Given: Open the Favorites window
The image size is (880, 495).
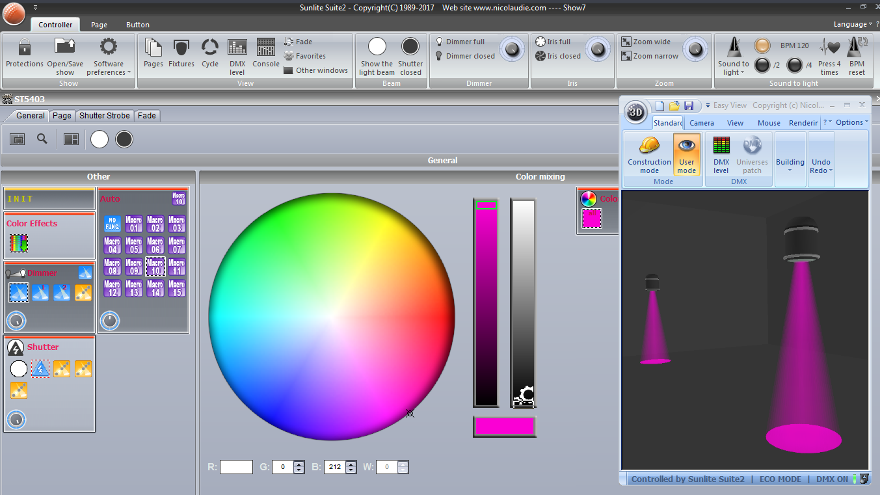Looking at the screenshot, I should (304, 56).
